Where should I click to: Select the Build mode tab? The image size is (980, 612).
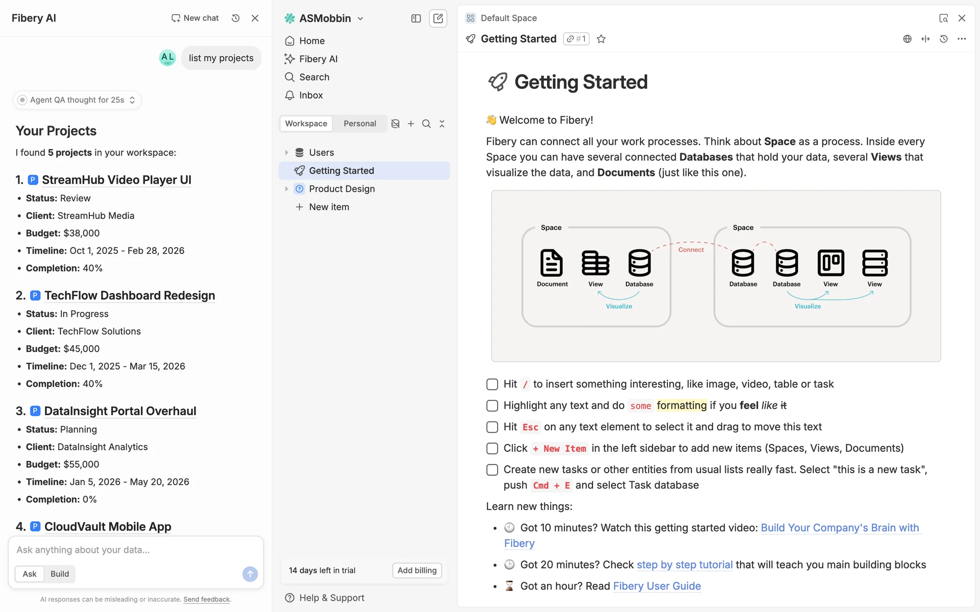point(59,574)
